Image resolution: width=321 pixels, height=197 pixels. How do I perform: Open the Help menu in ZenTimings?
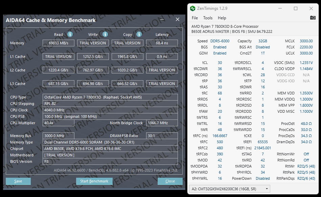[222, 18]
